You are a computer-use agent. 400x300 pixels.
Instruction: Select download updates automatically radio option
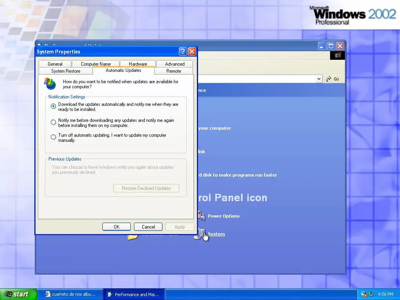click(x=53, y=106)
